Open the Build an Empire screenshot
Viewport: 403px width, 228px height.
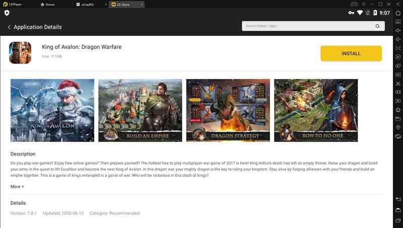[140, 110]
